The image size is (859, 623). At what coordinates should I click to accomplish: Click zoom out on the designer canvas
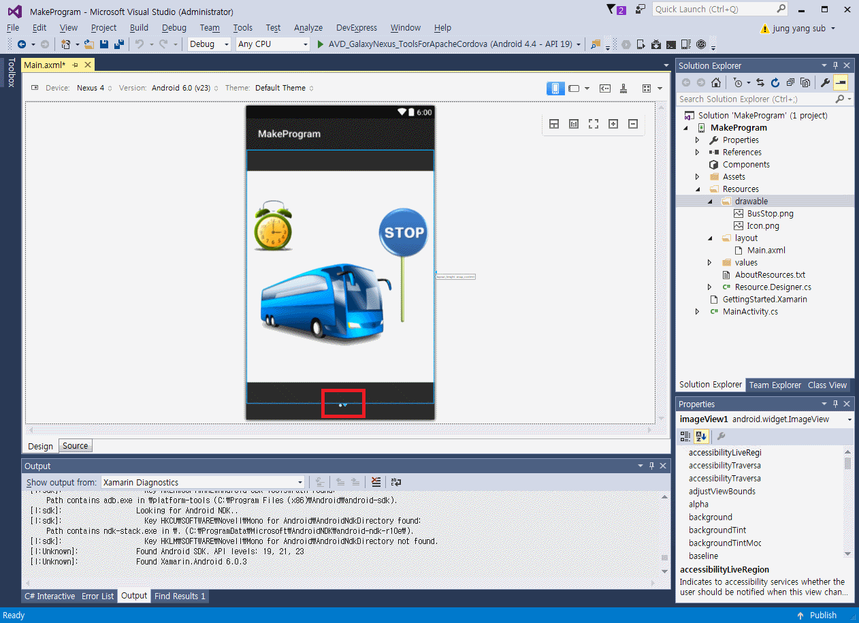pyautogui.click(x=633, y=124)
